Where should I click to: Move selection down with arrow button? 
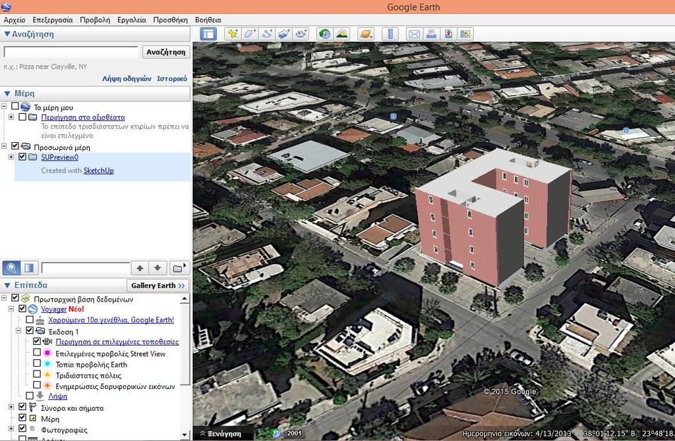coord(158,268)
